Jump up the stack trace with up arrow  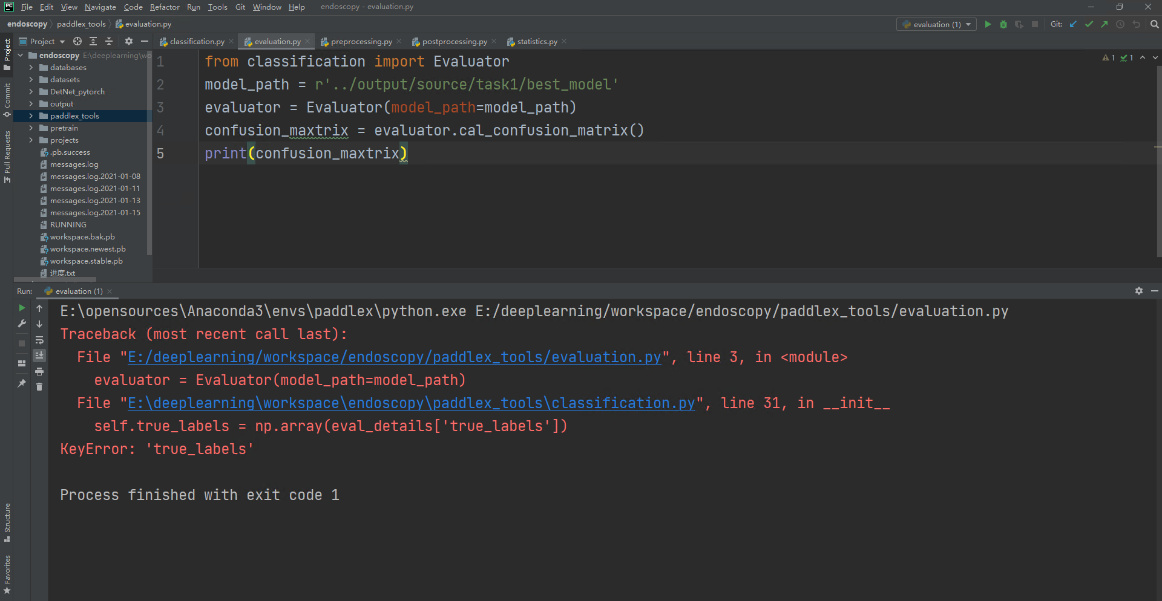39,308
